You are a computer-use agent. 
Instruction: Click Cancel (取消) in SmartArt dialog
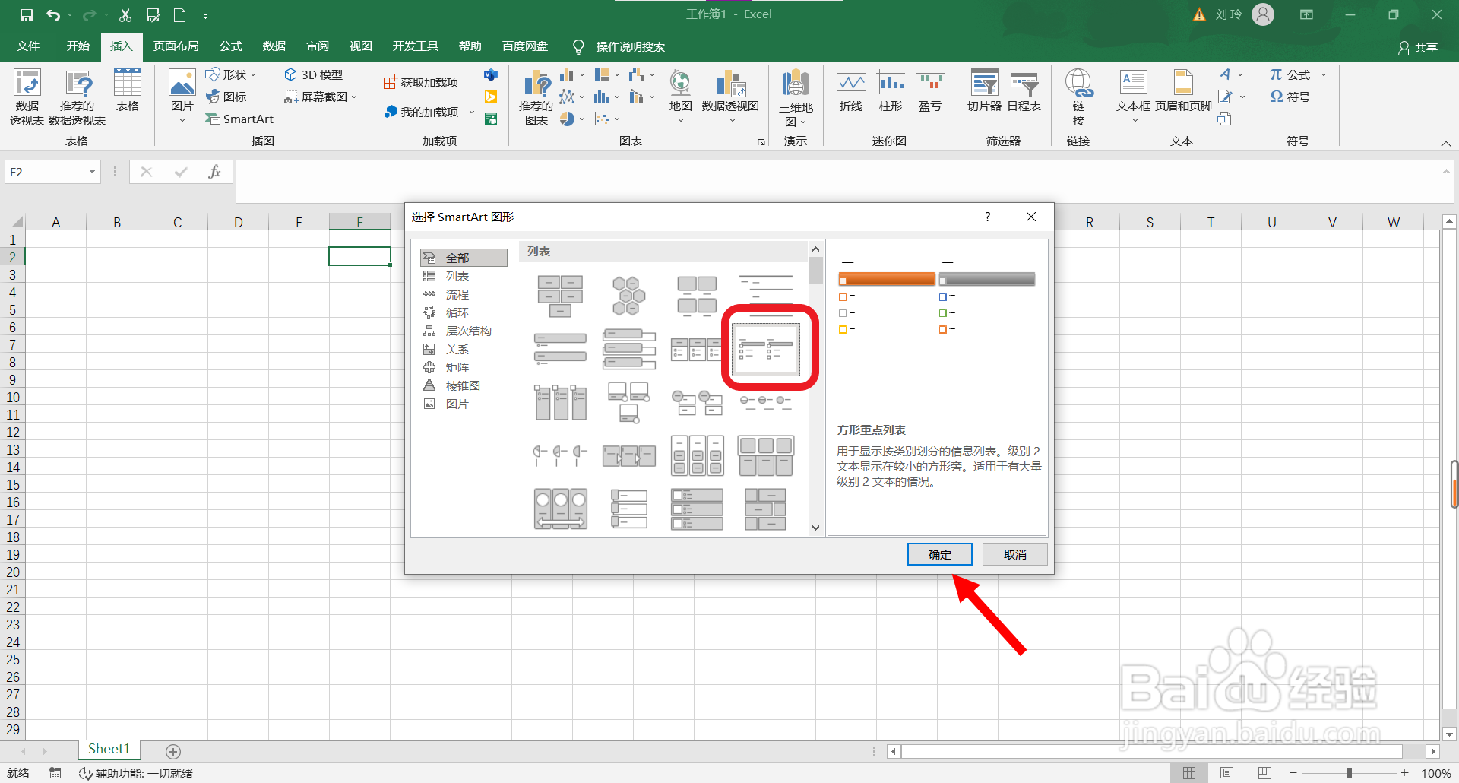tap(1015, 554)
